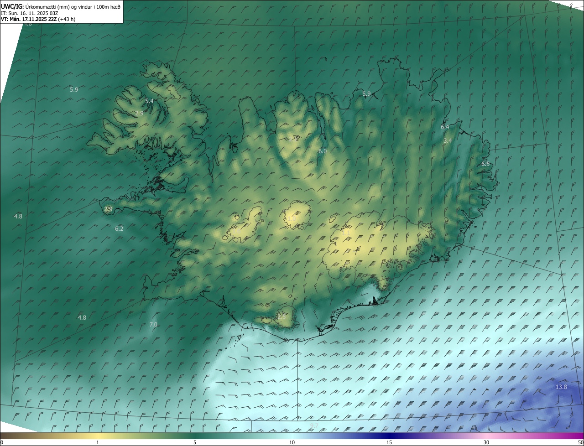The width and height of the screenshot is (584, 446).
Task: Click the 6.5 value label
Action: (485, 164)
